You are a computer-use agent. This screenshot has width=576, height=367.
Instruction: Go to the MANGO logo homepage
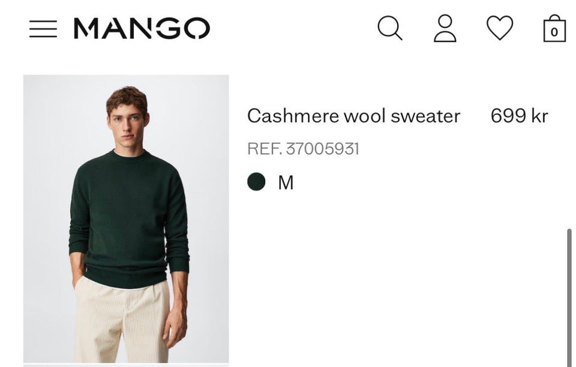[x=142, y=28]
